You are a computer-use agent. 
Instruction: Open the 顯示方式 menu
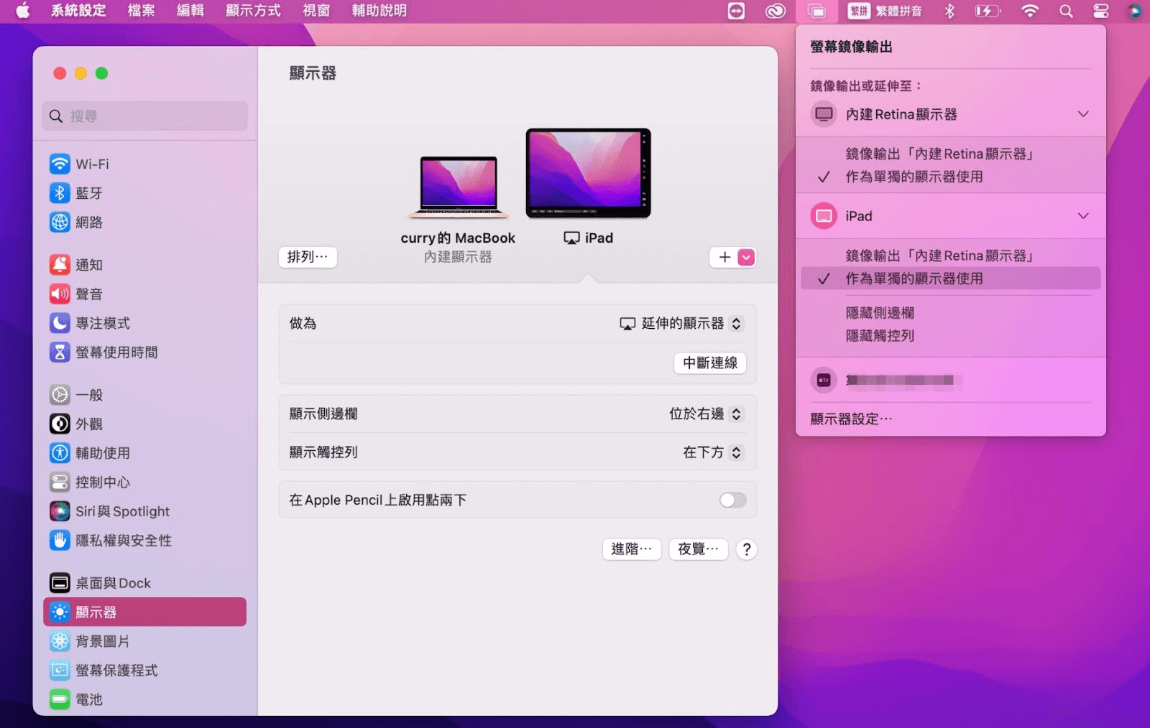[x=253, y=11]
